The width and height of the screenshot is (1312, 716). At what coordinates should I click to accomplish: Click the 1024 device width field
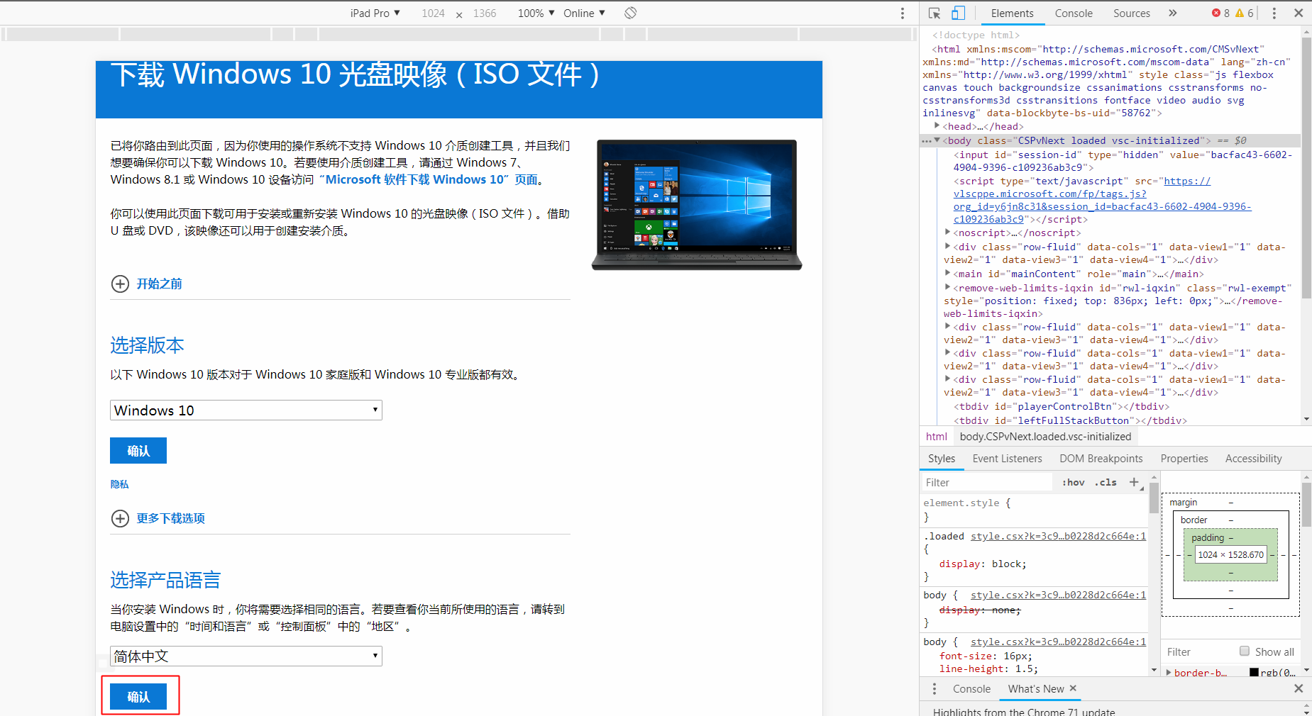pos(433,13)
